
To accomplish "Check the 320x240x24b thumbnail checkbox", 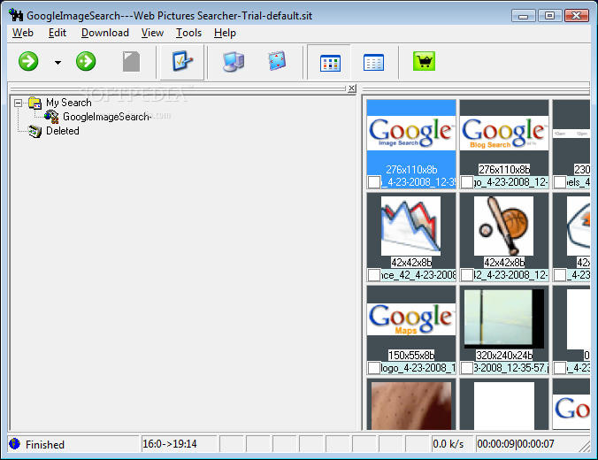I will click(x=467, y=368).
